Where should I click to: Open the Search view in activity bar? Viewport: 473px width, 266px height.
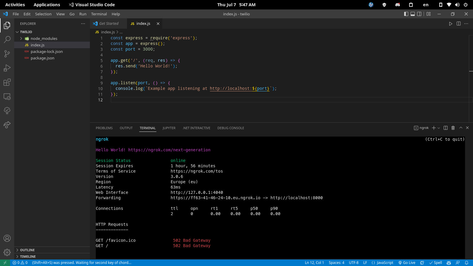7,39
